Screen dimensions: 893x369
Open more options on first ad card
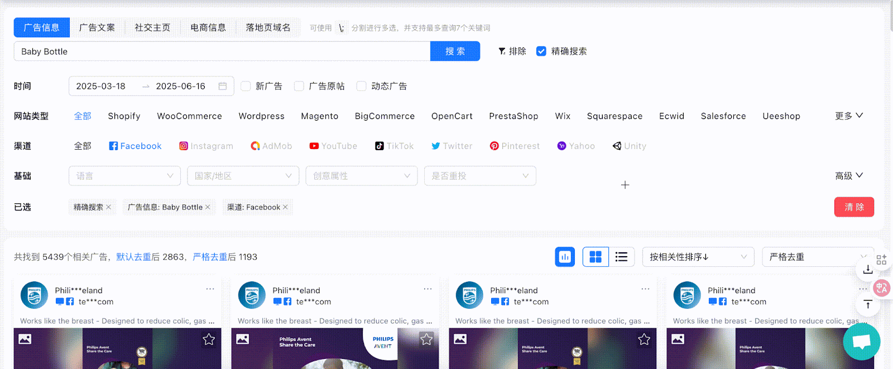(x=210, y=289)
